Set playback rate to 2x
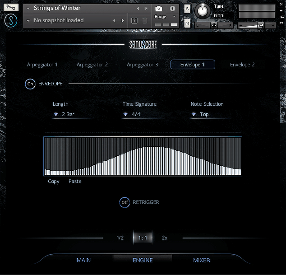Viewport: 286px width, 275px height. 165,238
